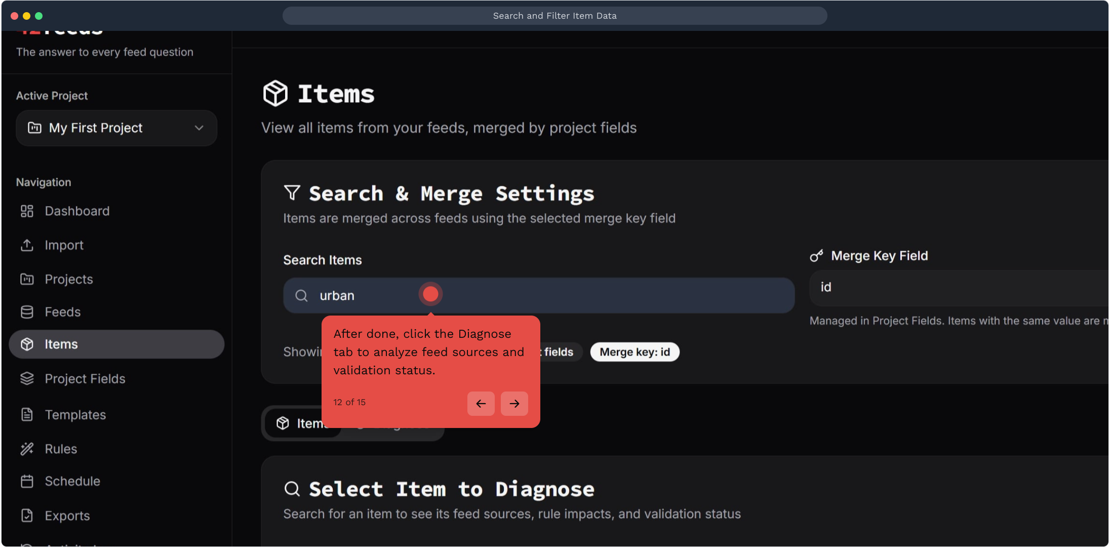The height and width of the screenshot is (547, 1110).
Task: Click the Merge key: id badge
Action: coord(635,352)
